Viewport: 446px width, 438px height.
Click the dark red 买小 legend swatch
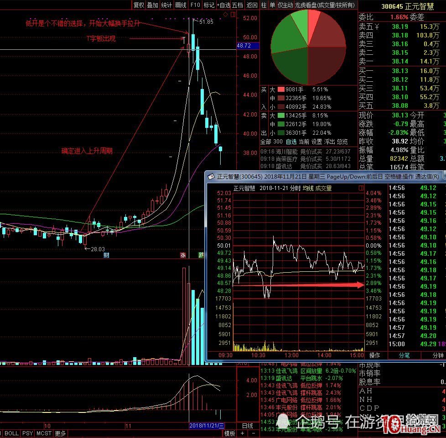[281, 107]
